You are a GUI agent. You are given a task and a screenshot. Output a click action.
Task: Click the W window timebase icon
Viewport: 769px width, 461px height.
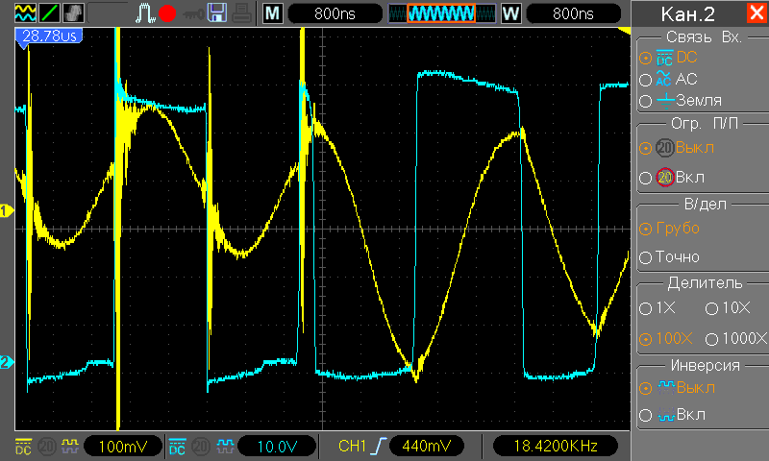click(x=510, y=13)
